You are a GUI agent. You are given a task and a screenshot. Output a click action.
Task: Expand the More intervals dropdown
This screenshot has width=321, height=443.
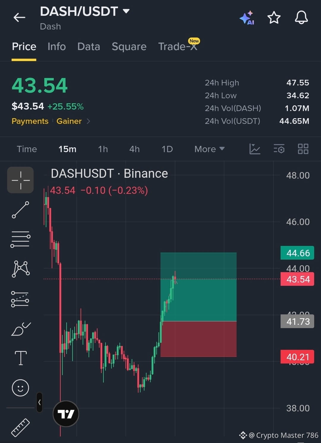click(209, 149)
